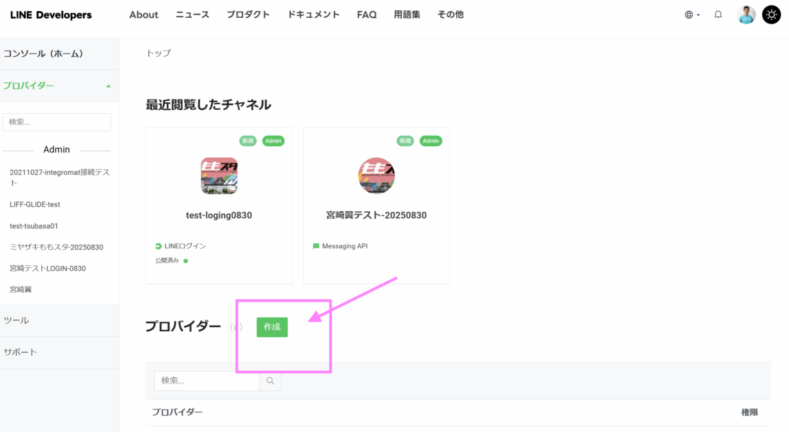Image resolution: width=789 pixels, height=432 pixels.
Task: Click the Admin group label in sidebar
Action: point(56,149)
